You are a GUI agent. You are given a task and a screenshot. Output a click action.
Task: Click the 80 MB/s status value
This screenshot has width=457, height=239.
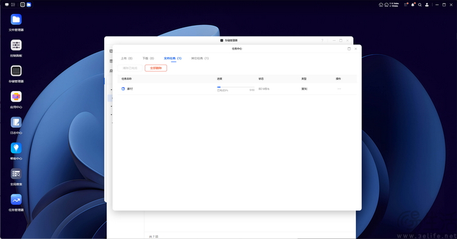[264, 89]
